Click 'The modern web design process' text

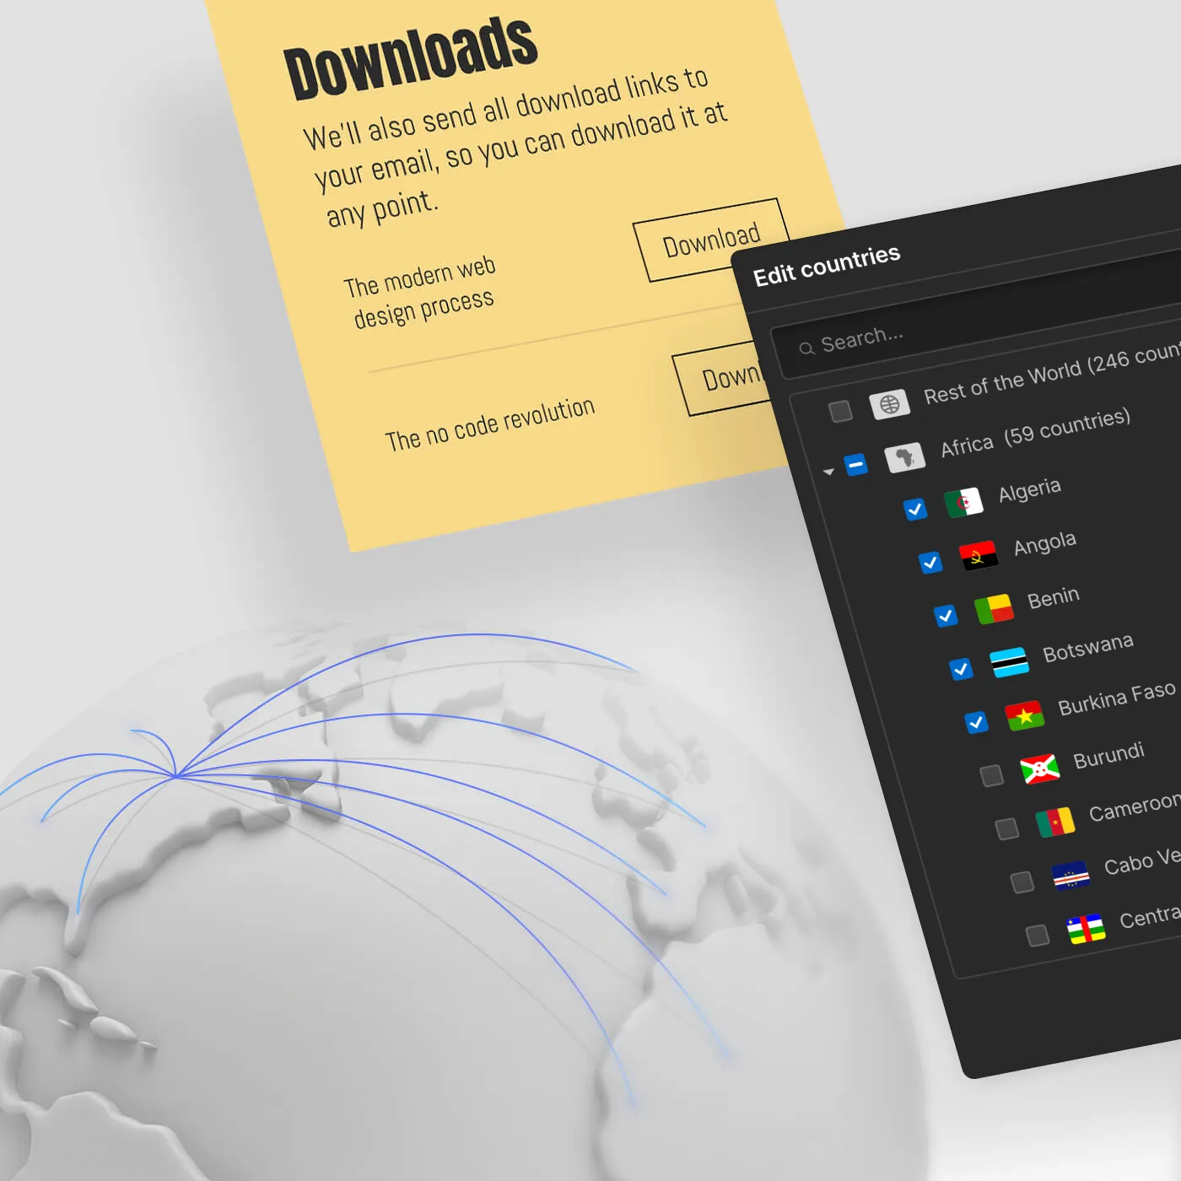pyautogui.click(x=421, y=292)
